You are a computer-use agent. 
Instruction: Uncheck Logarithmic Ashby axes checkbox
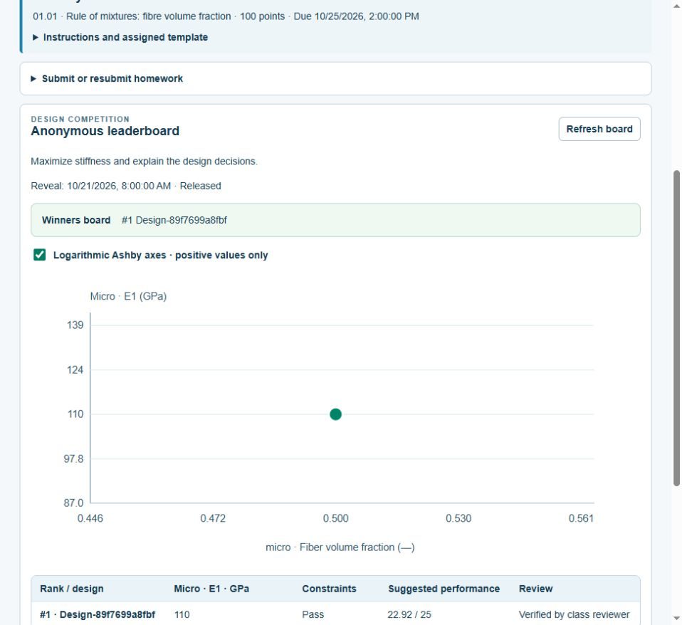[40, 255]
